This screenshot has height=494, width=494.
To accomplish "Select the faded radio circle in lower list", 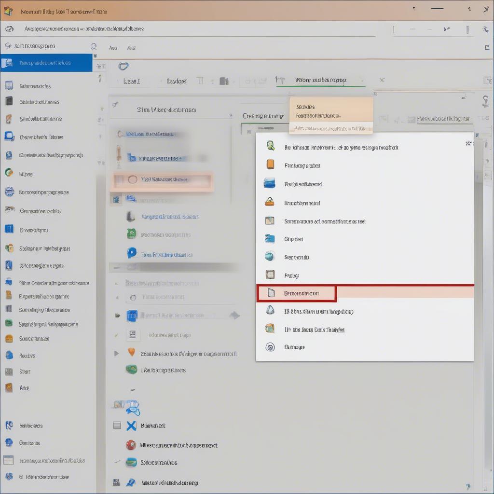I will pos(133,298).
